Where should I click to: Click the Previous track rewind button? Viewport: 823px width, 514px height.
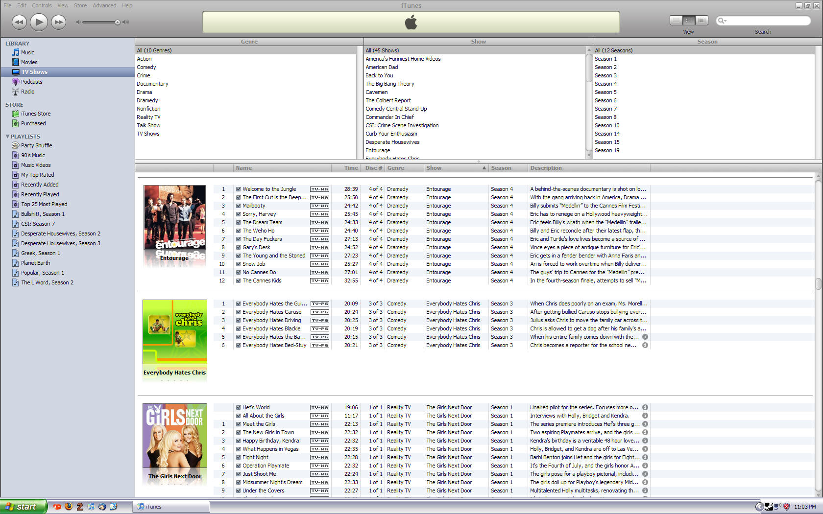(x=19, y=22)
